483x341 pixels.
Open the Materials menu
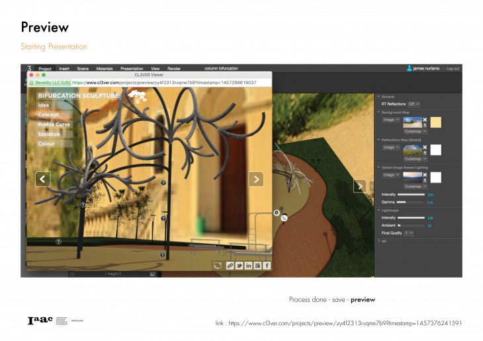pyautogui.click(x=105, y=69)
